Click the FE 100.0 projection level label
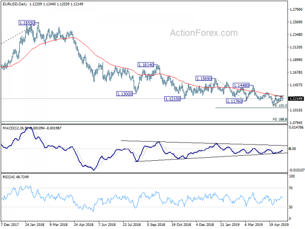305x229 pixels. pos(280,105)
